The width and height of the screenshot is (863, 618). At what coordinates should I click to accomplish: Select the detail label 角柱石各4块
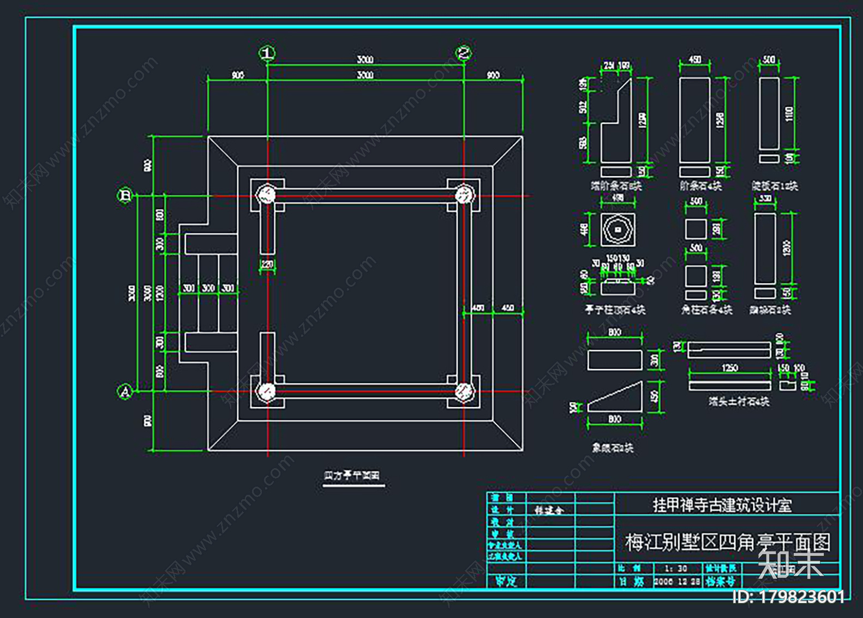click(706, 310)
